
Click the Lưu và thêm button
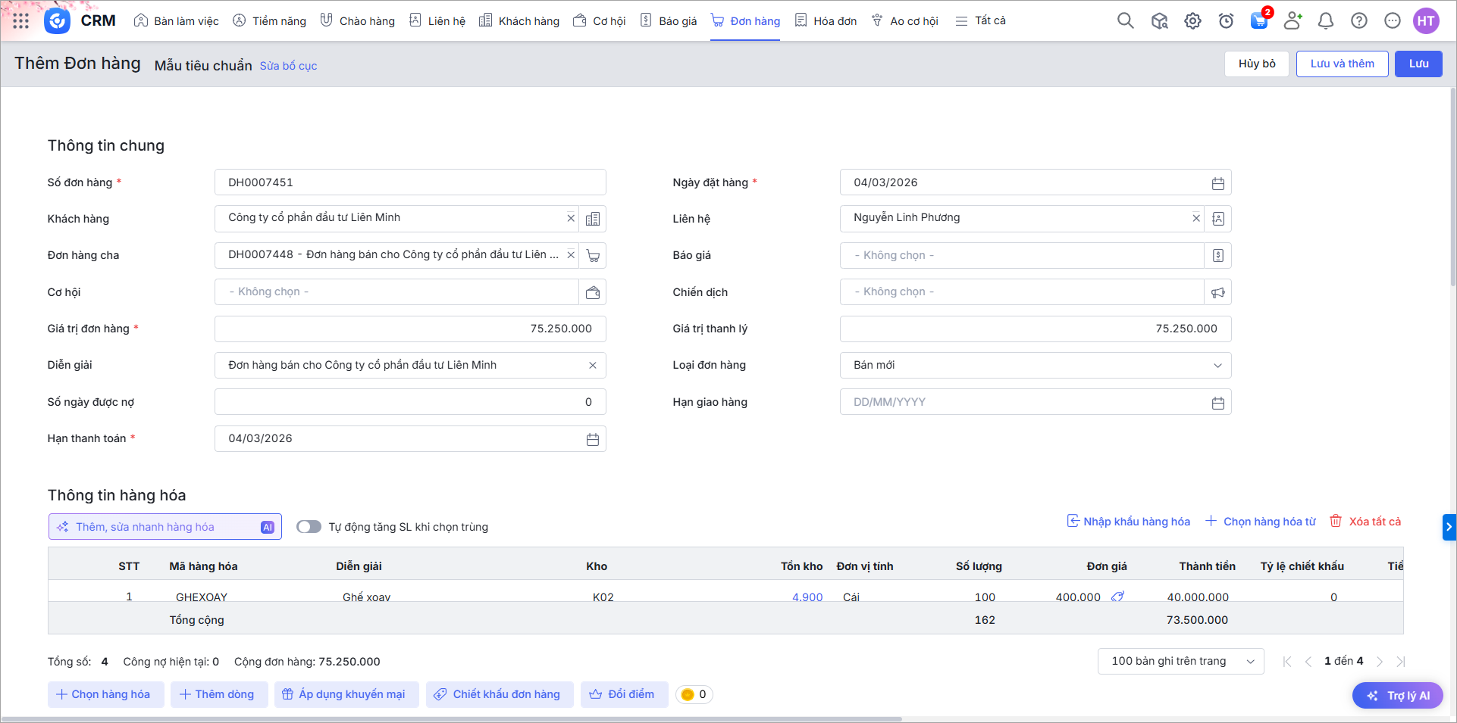point(1342,64)
